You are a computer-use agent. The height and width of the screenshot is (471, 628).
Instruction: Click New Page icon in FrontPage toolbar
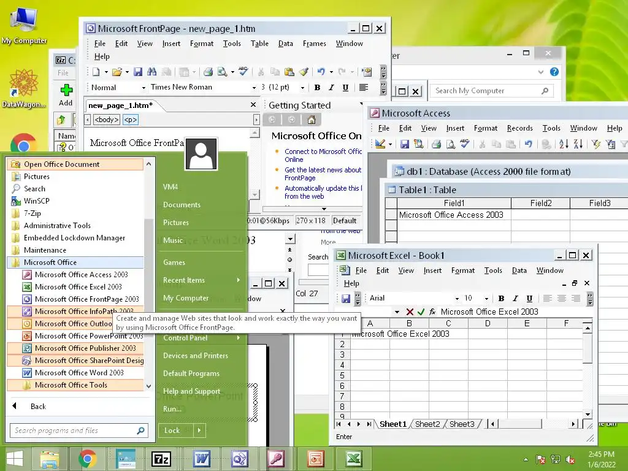(x=96, y=72)
